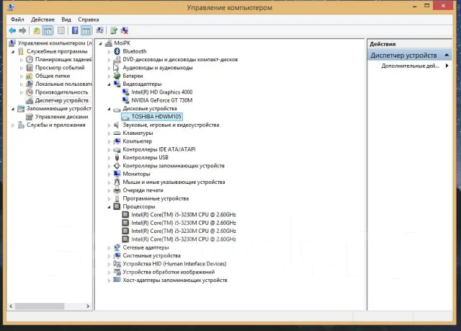Image resolution: width=461 pixels, height=331 pixels.
Task: Click the Up one level folder icon
Action: pos(37,30)
